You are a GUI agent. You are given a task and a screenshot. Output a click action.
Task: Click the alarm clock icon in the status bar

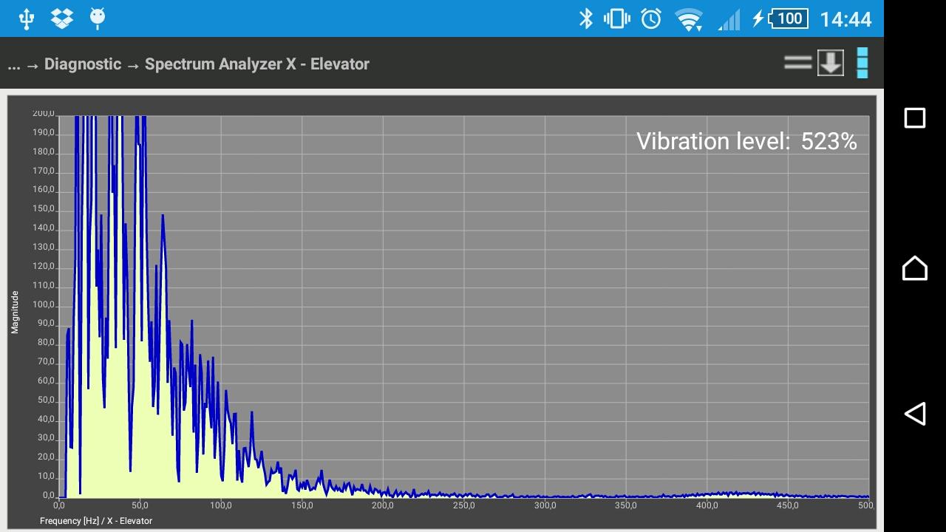coord(650,18)
